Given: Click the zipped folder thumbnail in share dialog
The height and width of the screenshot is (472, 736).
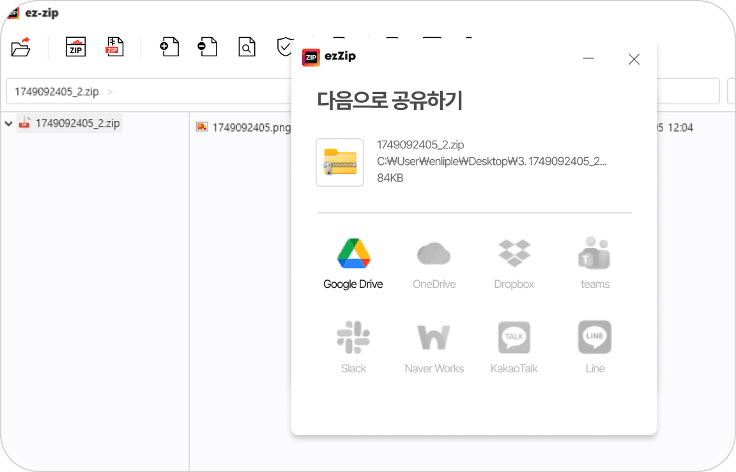Looking at the screenshot, I should click(x=340, y=162).
